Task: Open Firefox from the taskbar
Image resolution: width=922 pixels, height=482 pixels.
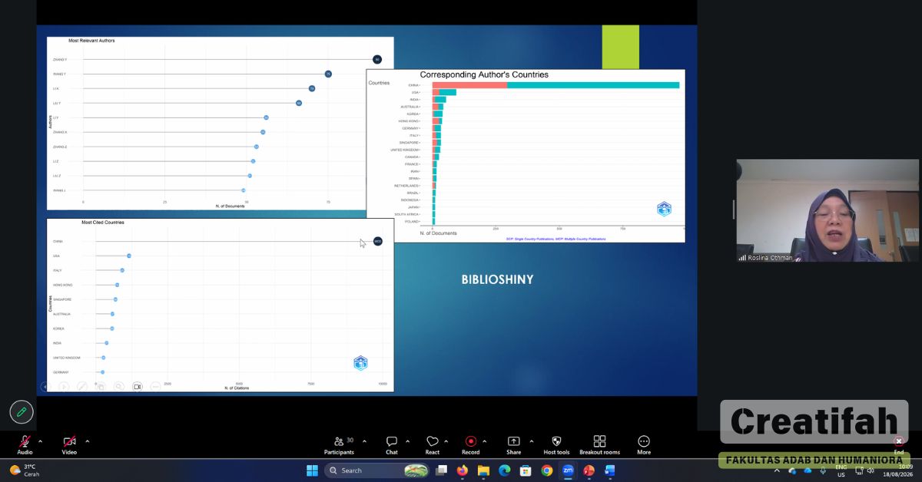Action: pyautogui.click(x=462, y=470)
